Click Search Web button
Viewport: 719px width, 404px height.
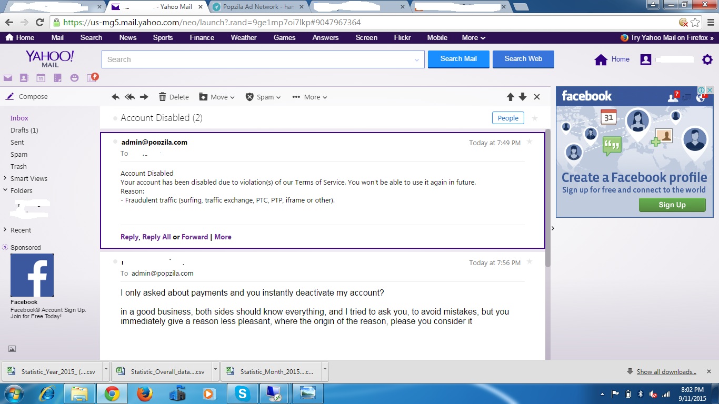point(523,59)
